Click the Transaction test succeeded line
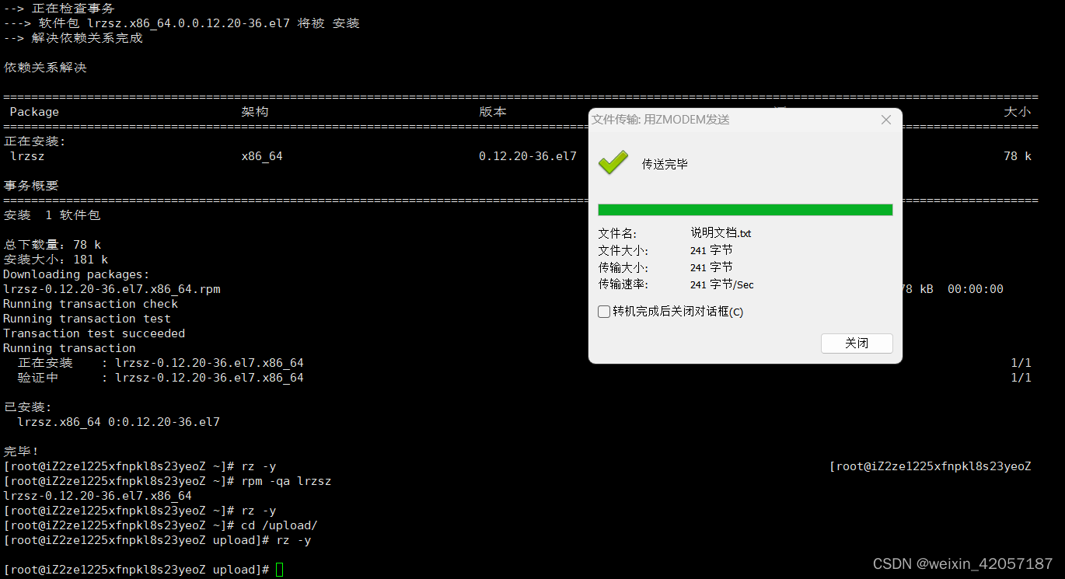 click(93, 333)
